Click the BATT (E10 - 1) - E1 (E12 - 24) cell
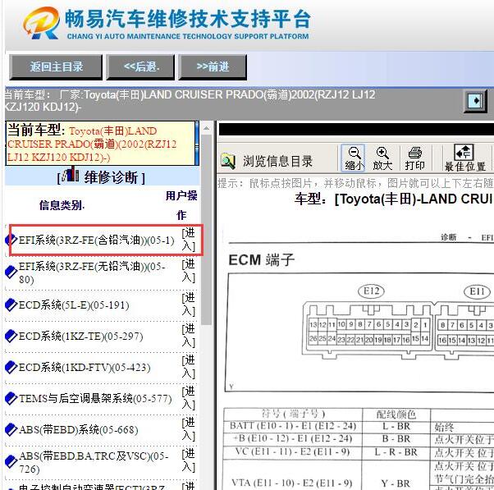 tap(293, 426)
